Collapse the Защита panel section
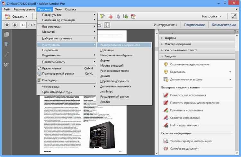241x157 pixels. 197,56
